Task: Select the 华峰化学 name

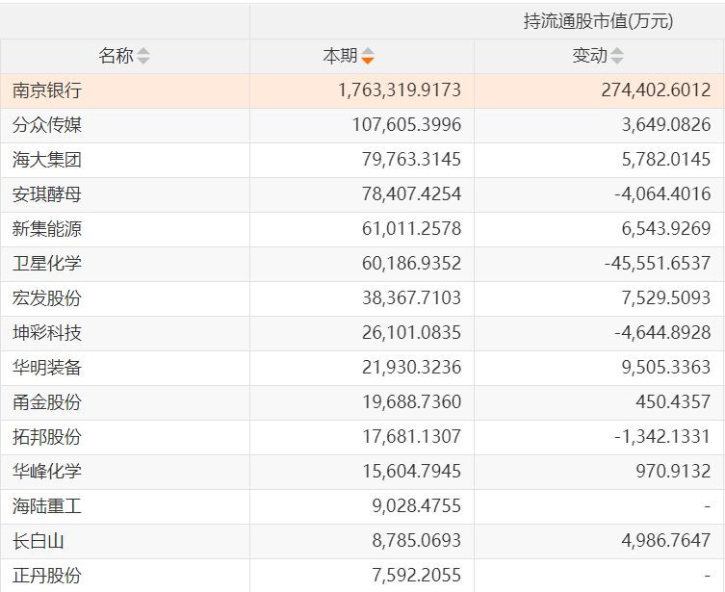Action: point(47,472)
